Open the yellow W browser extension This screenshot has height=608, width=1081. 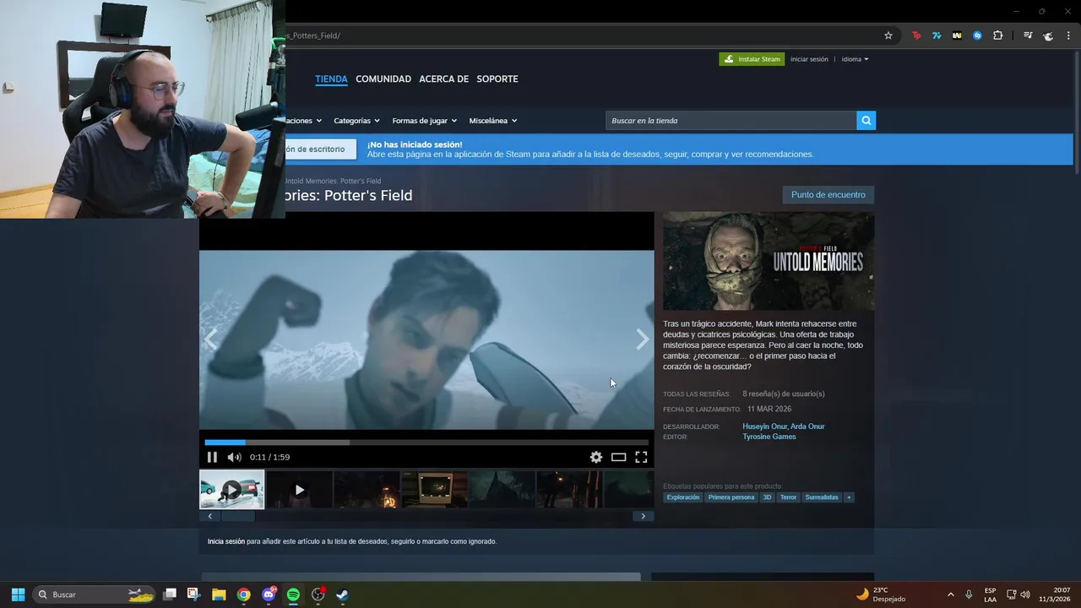pos(957,35)
